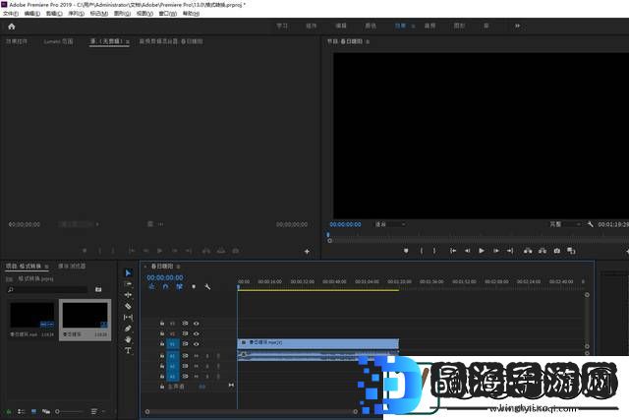
Task: Expand the workspace overflow chevron
Action: (x=518, y=26)
